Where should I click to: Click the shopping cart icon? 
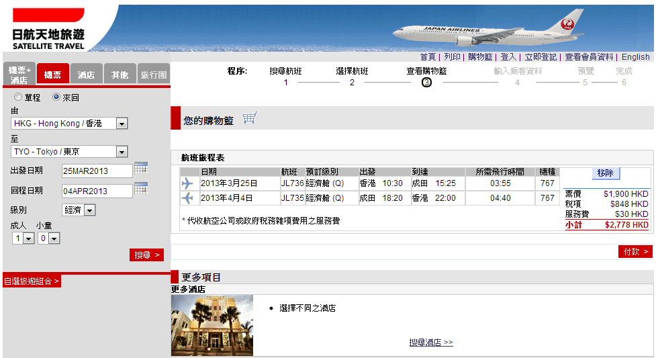(249, 119)
